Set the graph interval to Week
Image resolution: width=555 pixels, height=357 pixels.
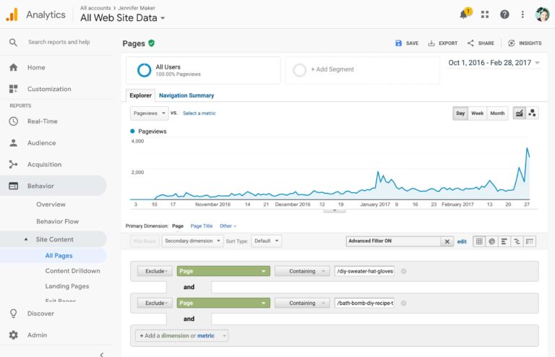(477, 113)
